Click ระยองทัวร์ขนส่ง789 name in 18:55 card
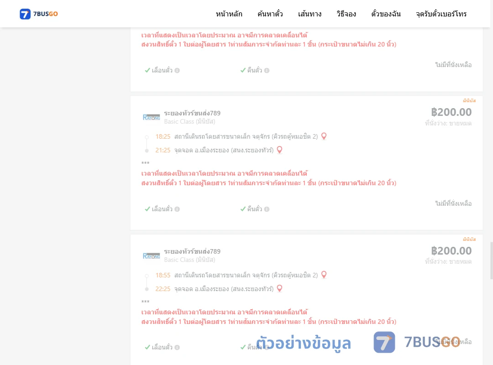Image resolution: width=493 pixels, height=365 pixels. (x=192, y=251)
